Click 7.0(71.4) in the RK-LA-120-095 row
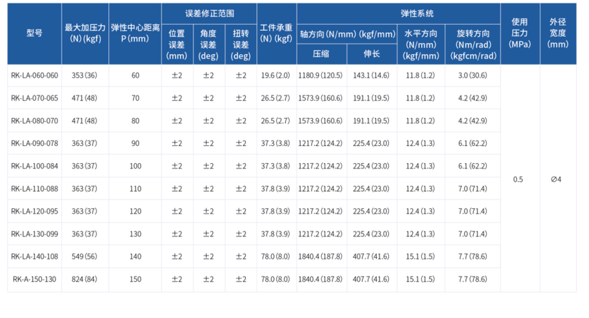The image size is (589, 318). (x=473, y=211)
